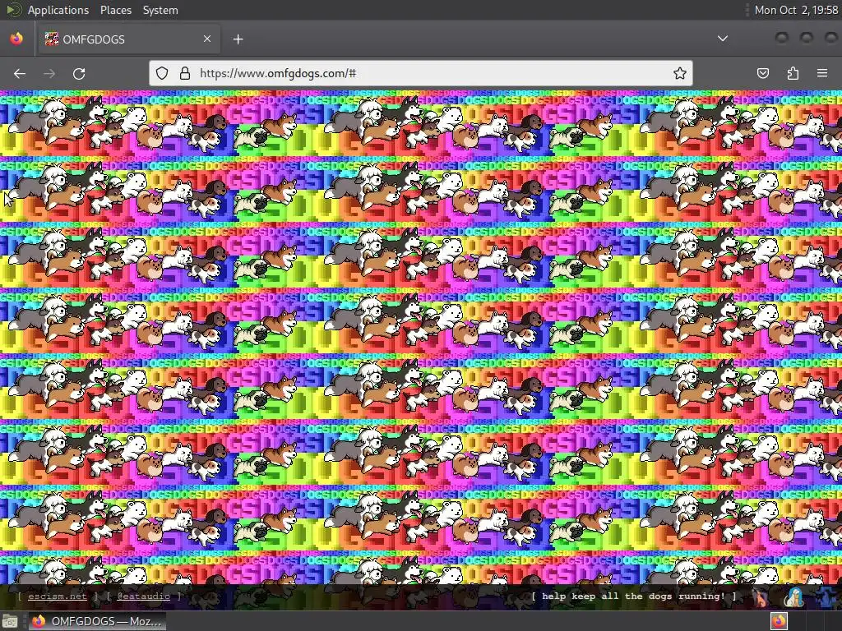
Task: Open the Places menu
Action: click(x=115, y=10)
